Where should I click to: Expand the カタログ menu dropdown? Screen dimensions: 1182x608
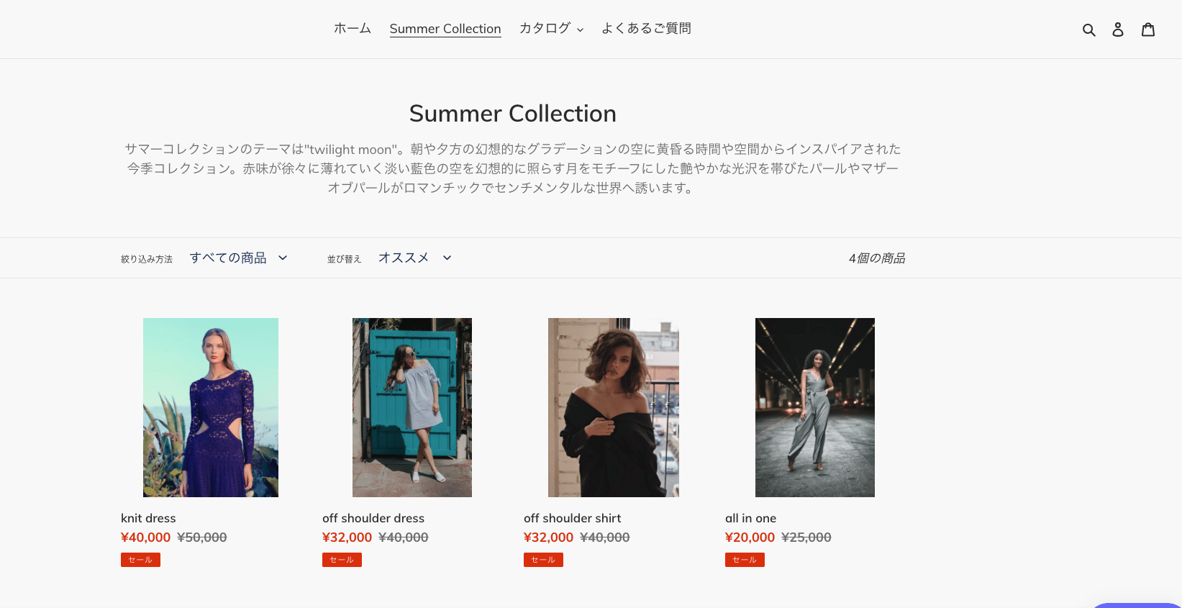click(551, 29)
